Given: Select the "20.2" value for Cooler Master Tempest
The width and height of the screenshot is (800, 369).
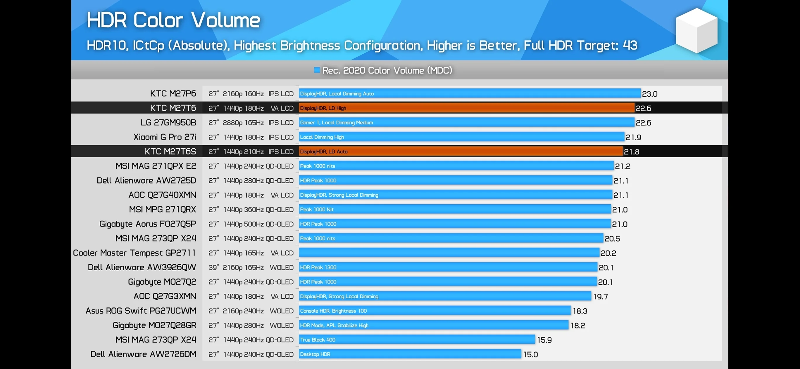Looking at the screenshot, I should (x=608, y=253).
